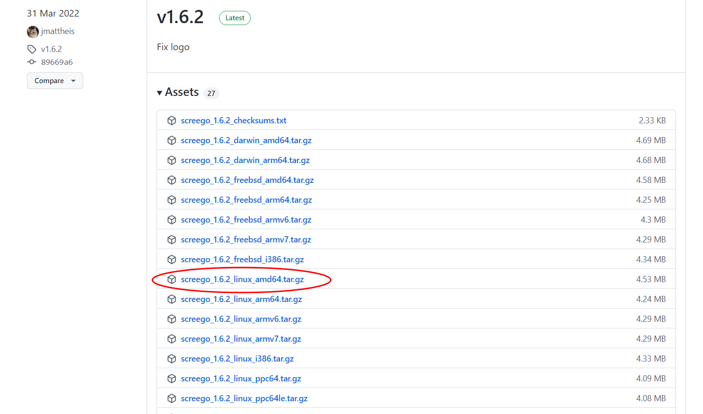703x414 pixels.
Task: Open jmattheis profile link
Action: click(x=58, y=31)
